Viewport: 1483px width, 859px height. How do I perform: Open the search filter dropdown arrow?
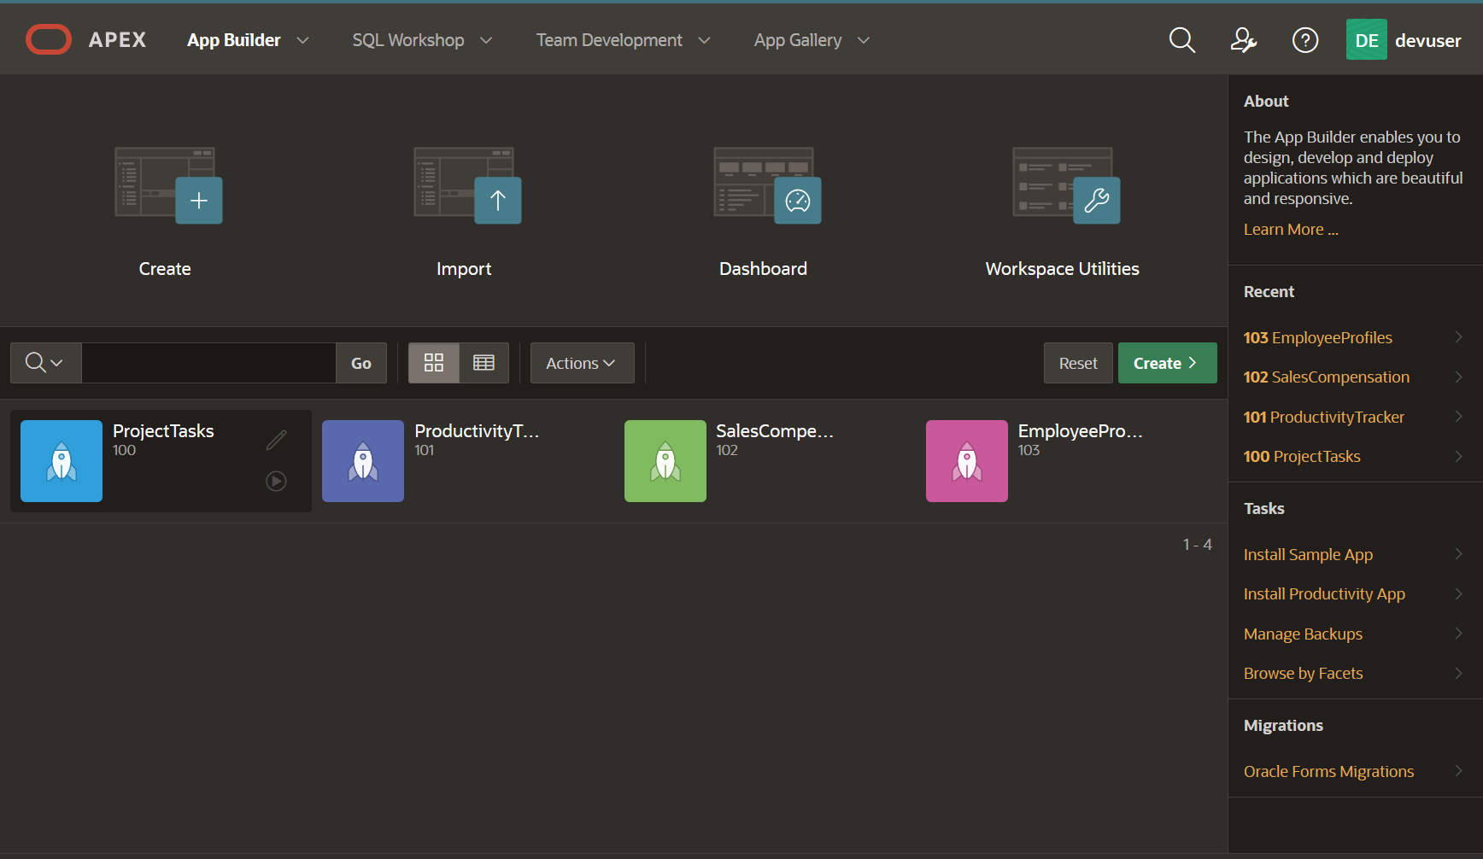[x=58, y=362]
